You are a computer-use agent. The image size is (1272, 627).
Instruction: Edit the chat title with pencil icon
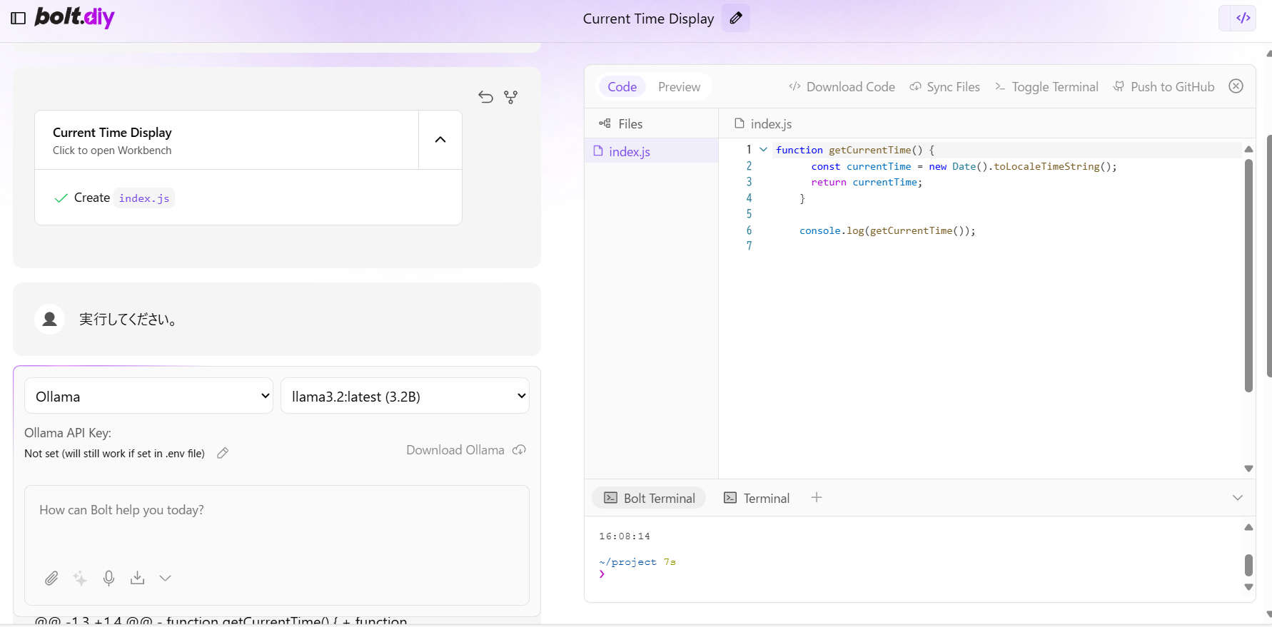click(736, 18)
